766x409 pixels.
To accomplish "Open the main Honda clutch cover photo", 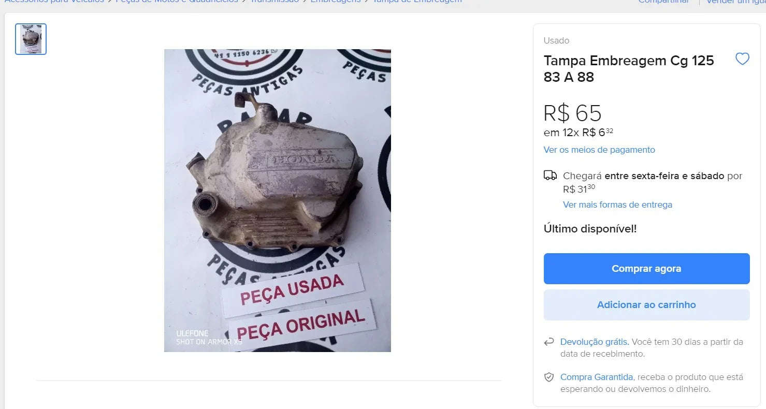I will 278,200.
